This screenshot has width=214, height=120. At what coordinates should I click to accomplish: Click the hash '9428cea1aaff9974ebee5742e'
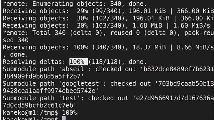[x=49, y=91]
